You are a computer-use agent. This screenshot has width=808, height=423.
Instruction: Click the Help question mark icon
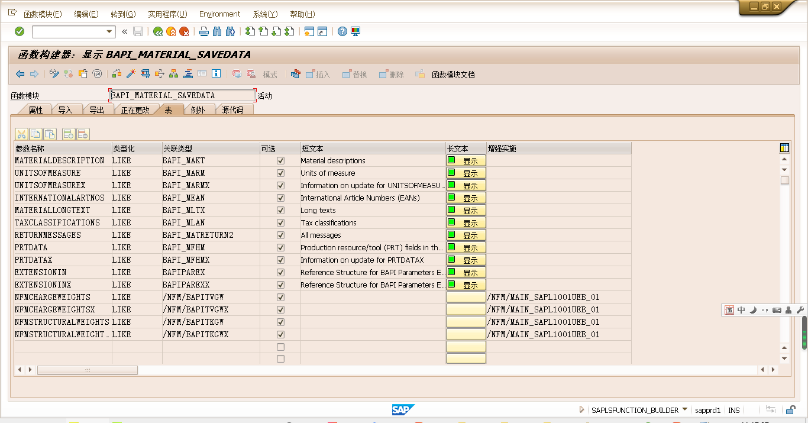pyautogui.click(x=342, y=31)
